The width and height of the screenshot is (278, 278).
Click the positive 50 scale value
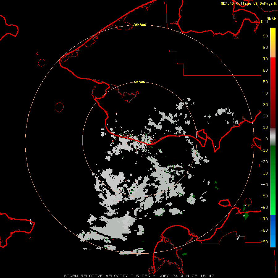click(x=265, y=82)
